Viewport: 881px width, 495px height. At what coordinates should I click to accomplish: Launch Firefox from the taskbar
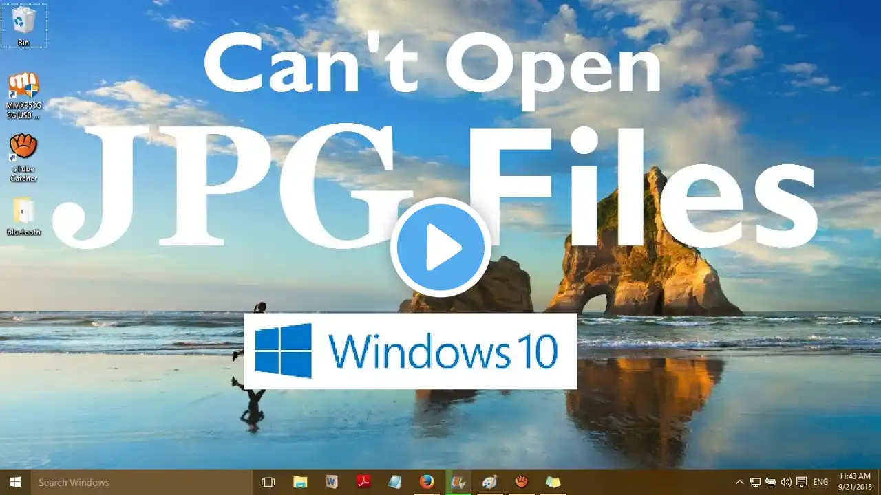(x=427, y=482)
